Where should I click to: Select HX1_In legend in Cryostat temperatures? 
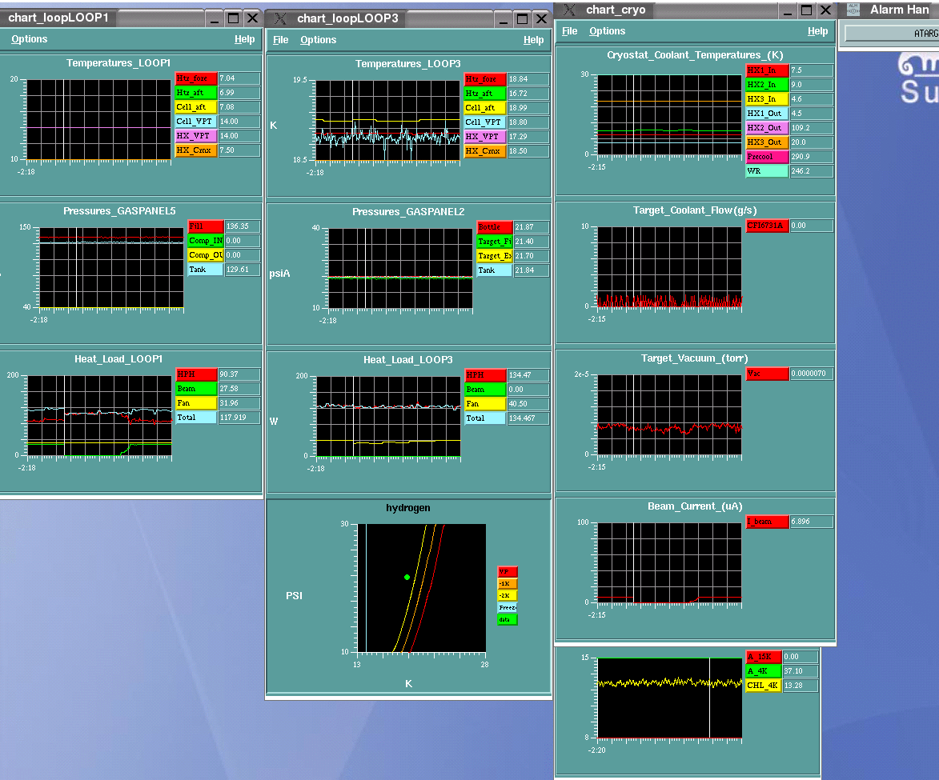click(x=767, y=70)
